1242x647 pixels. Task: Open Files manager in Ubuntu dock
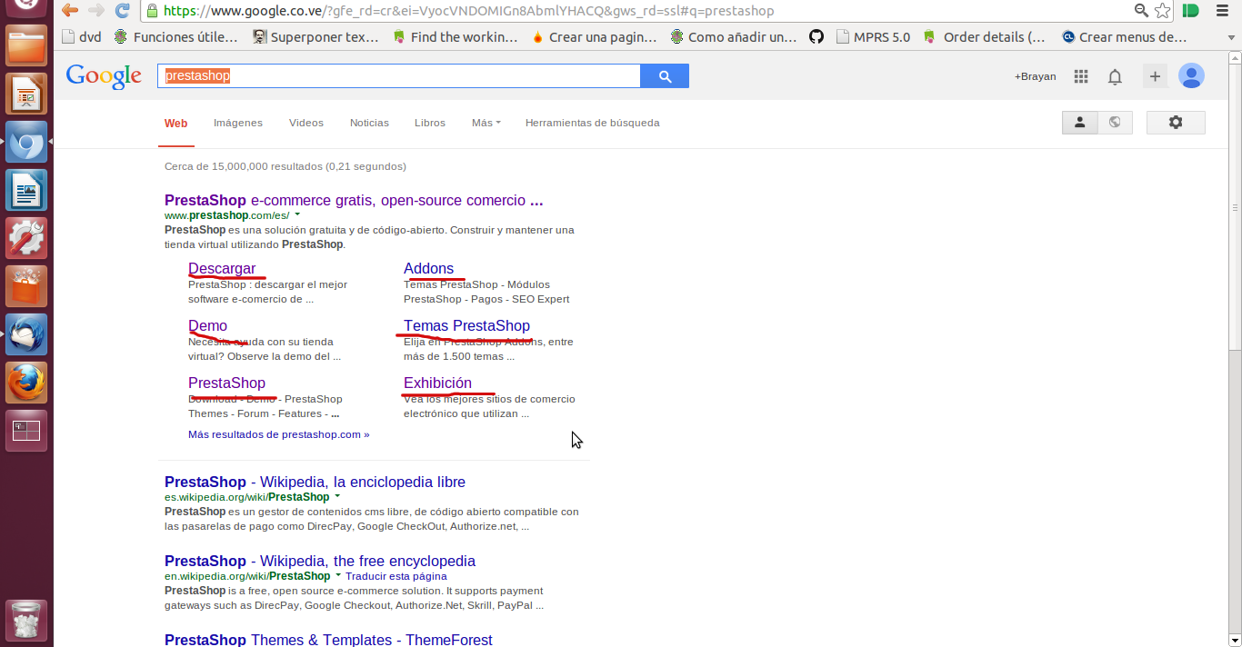coord(26,45)
